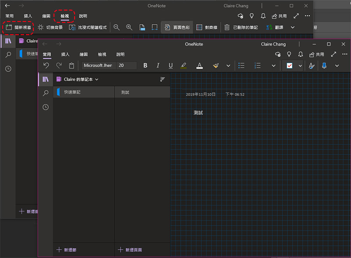The width and height of the screenshot is (351, 258).
Task: Click 翻譯 translate in back window
Action: pyautogui.click(x=275, y=28)
